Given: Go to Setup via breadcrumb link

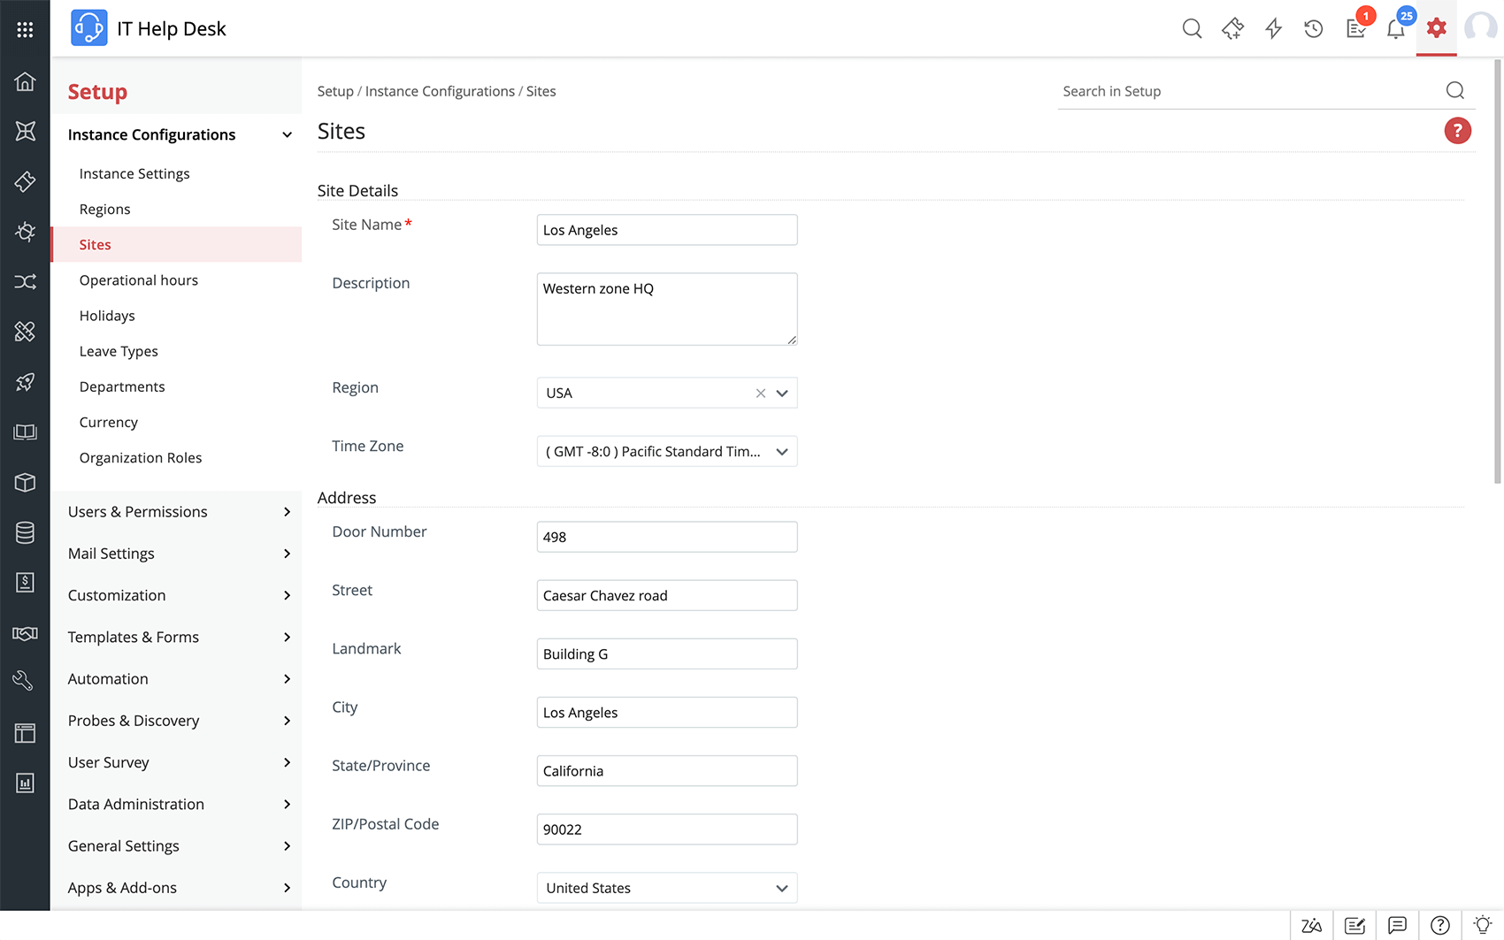Looking at the screenshot, I should pyautogui.click(x=335, y=91).
